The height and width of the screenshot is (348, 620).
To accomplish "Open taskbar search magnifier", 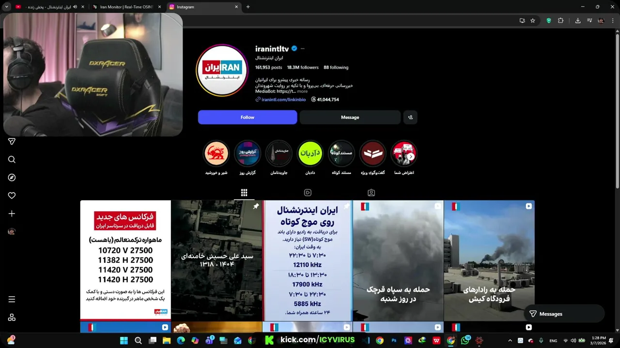I will [138, 341].
